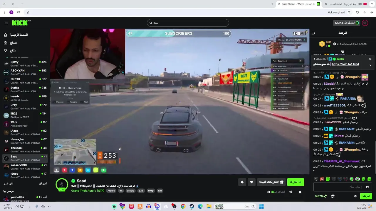
Task: Click in the Kick search field
Action: [188, 23]
